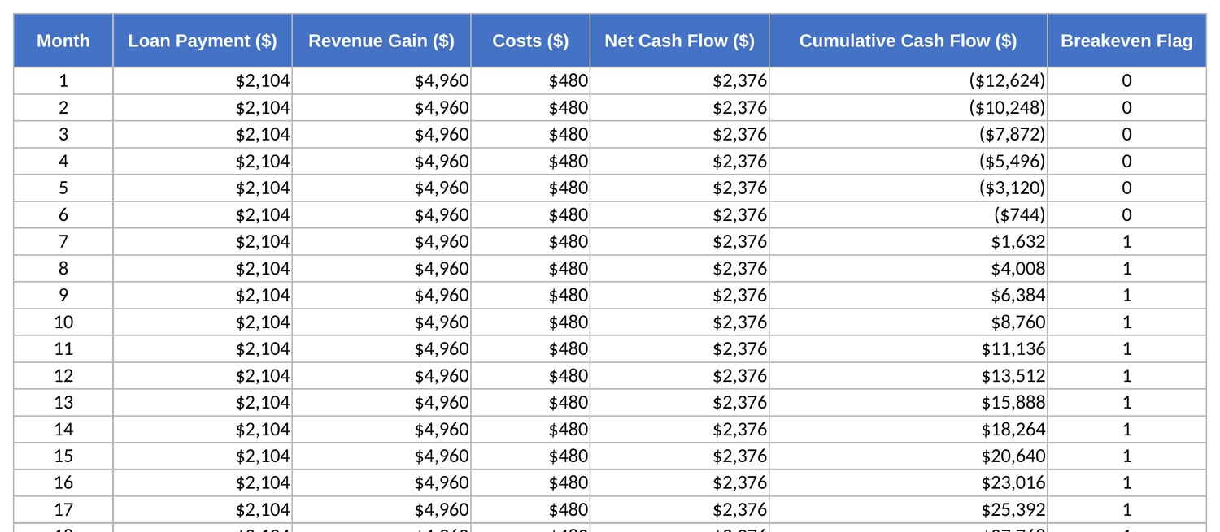Select the cumulative value ($744) cell
Viewport: 1220px width, 532px height.
908,214
